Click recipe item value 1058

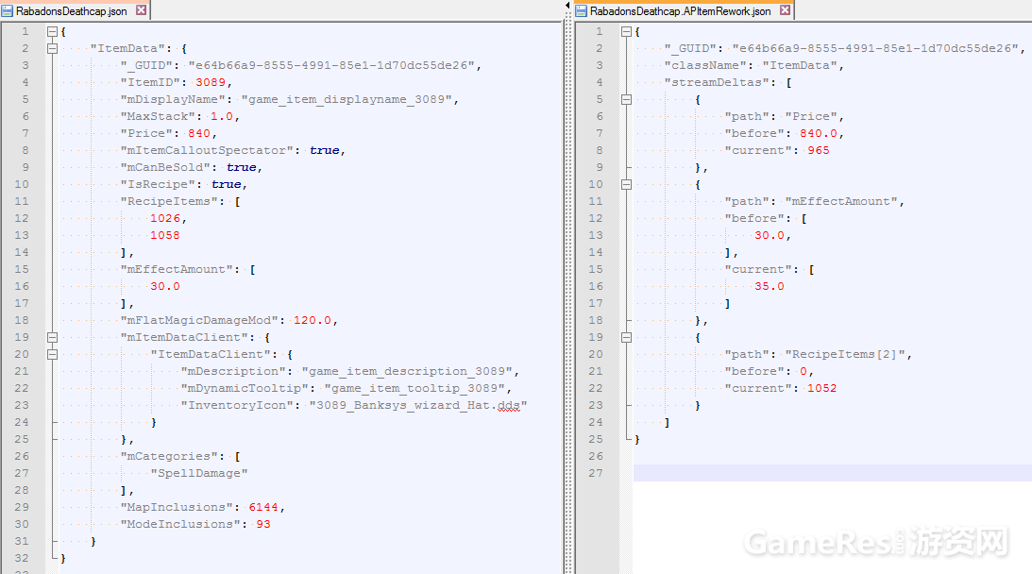[165, 236]
